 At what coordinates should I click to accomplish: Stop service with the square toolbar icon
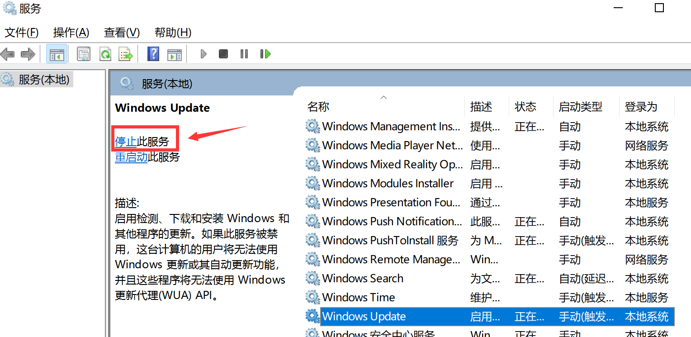click(223, 54)
